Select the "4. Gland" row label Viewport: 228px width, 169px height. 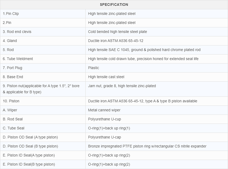click(x=10, y=41)
